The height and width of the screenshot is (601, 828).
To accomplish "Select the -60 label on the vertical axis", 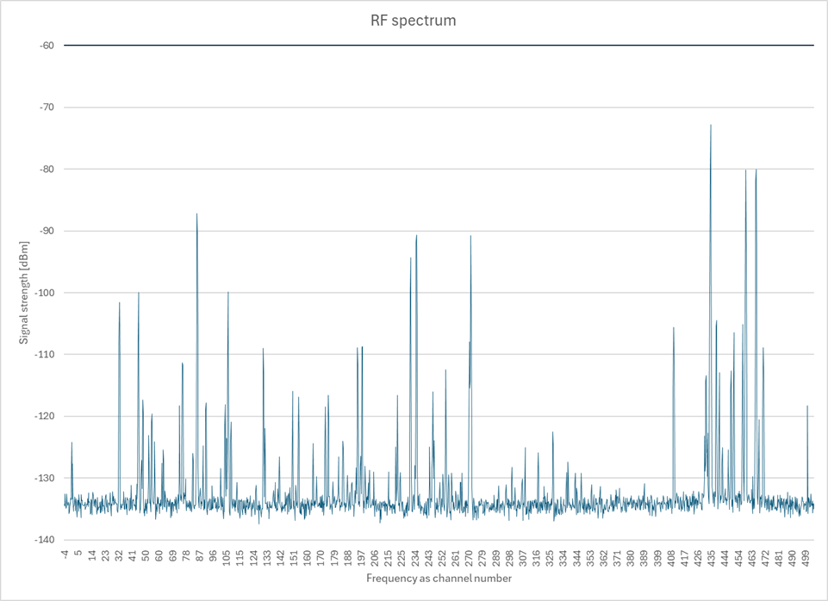I will 47,46.
